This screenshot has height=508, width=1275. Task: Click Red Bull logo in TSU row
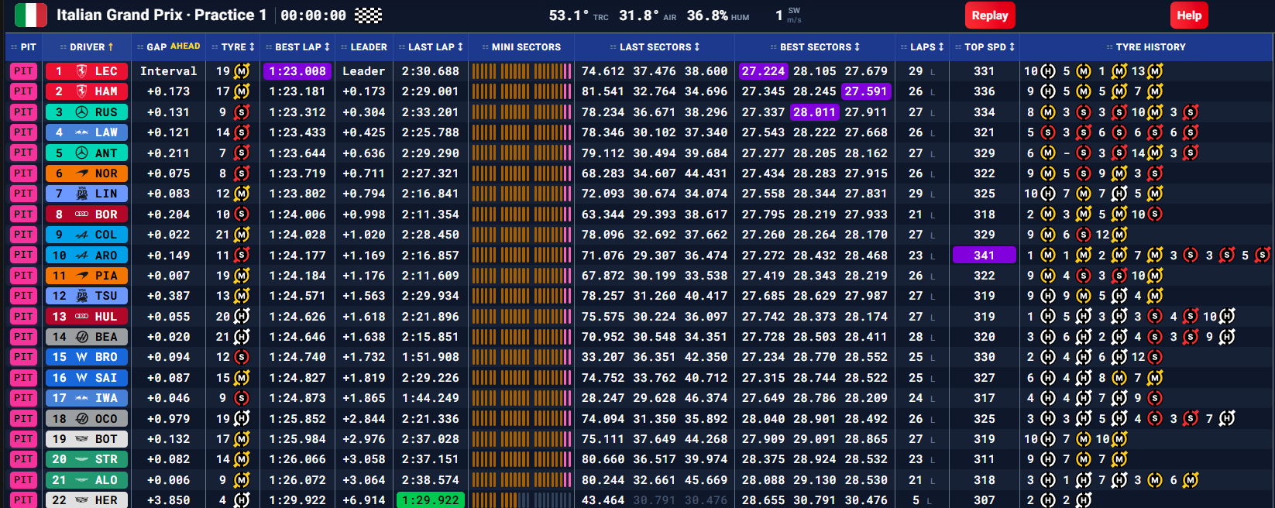tap(81, 296)
